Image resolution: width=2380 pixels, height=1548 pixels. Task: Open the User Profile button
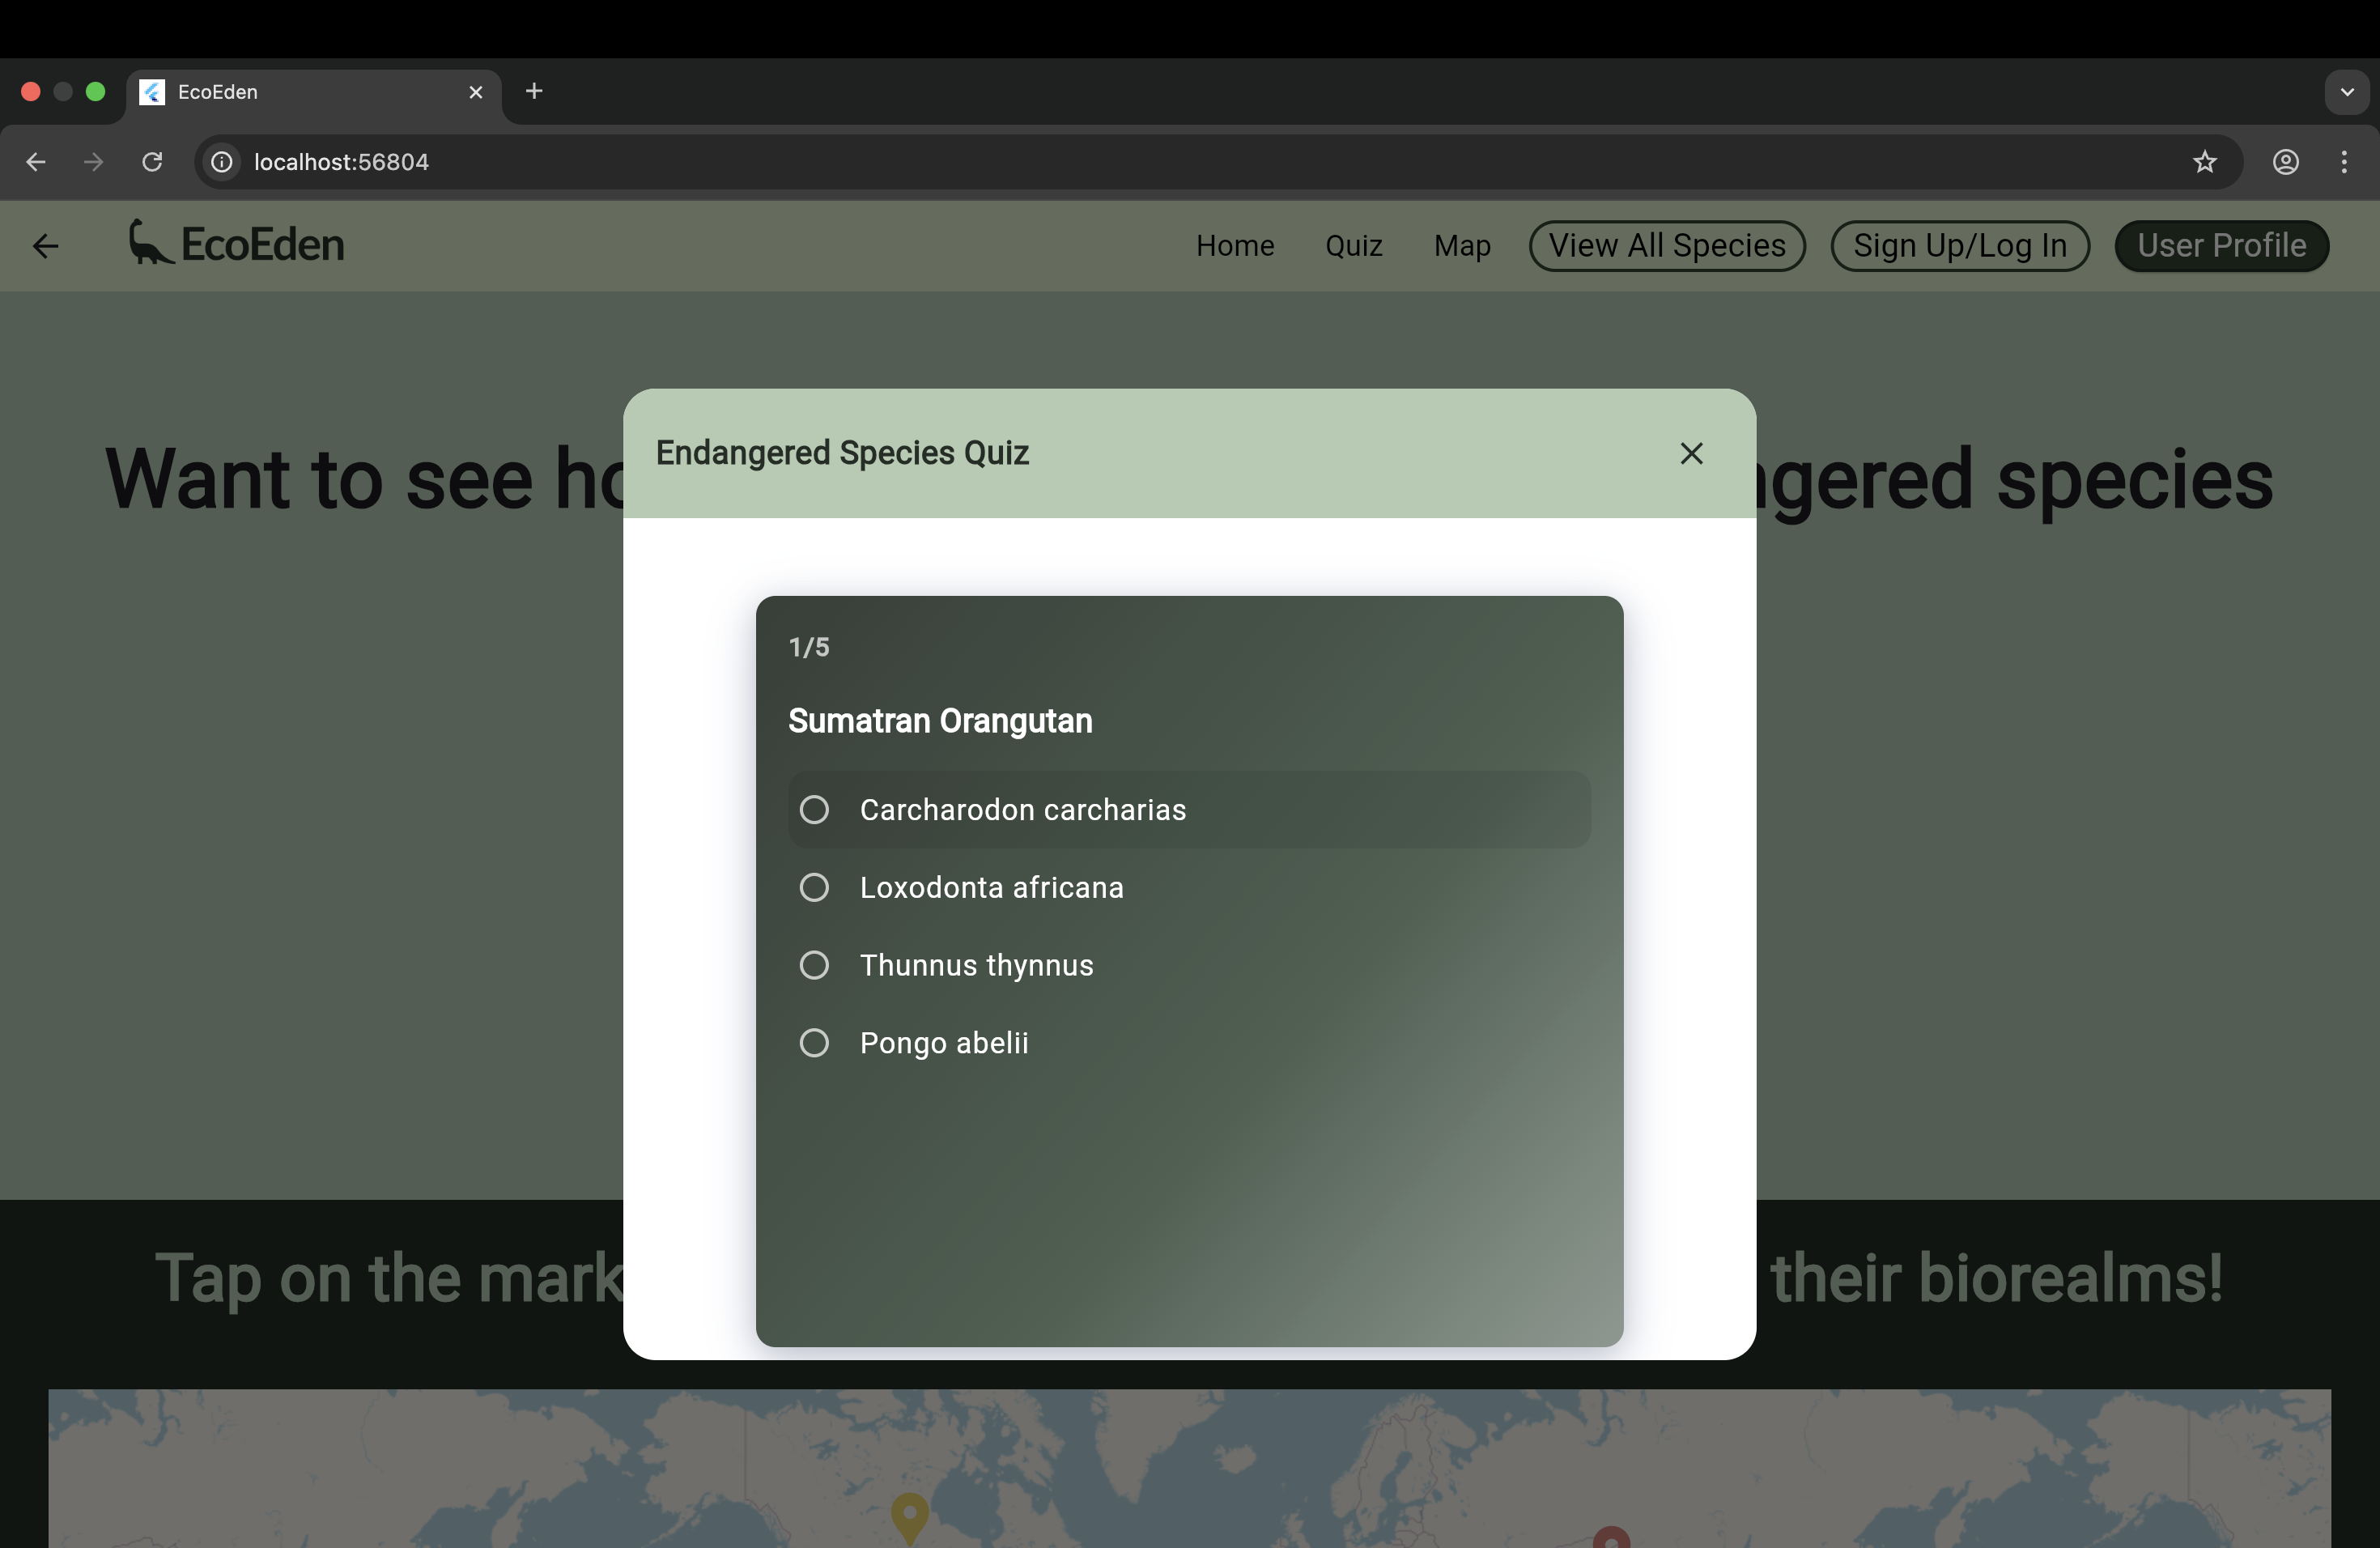tap(2221, 246)
